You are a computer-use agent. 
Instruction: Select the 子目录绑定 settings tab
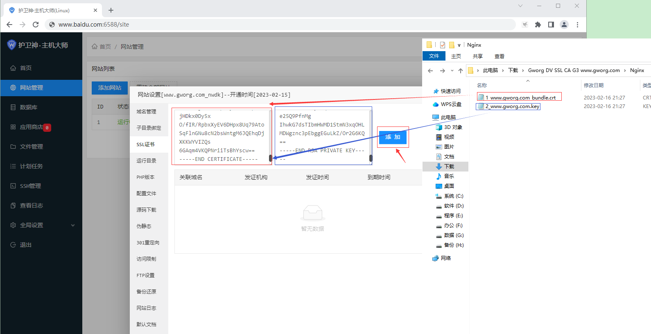click(149, 128)
